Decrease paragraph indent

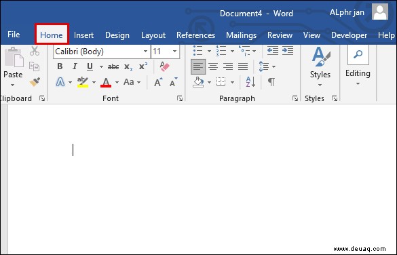coord(273,51)
